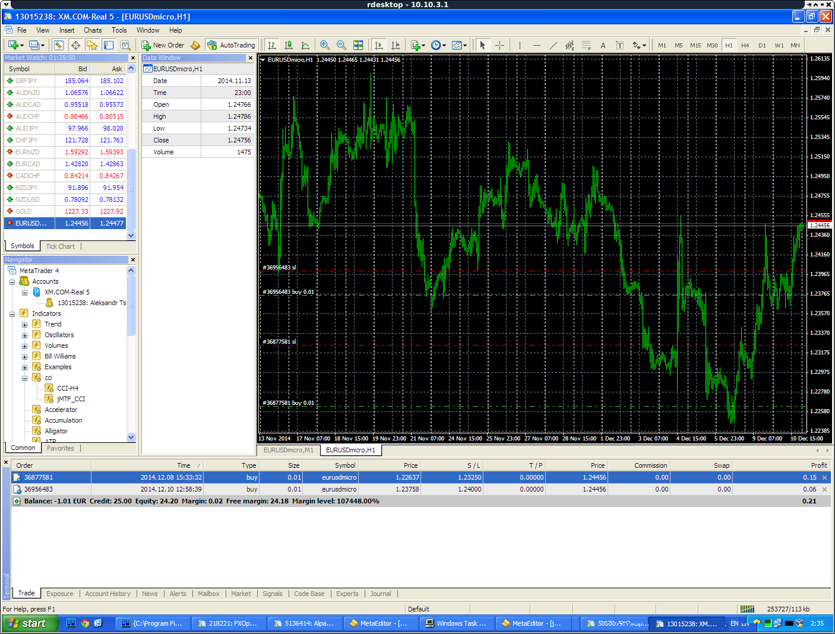Select the cursor arrow tool
Viewport: 835px width, 634px height.
click(x=482, y=45)
